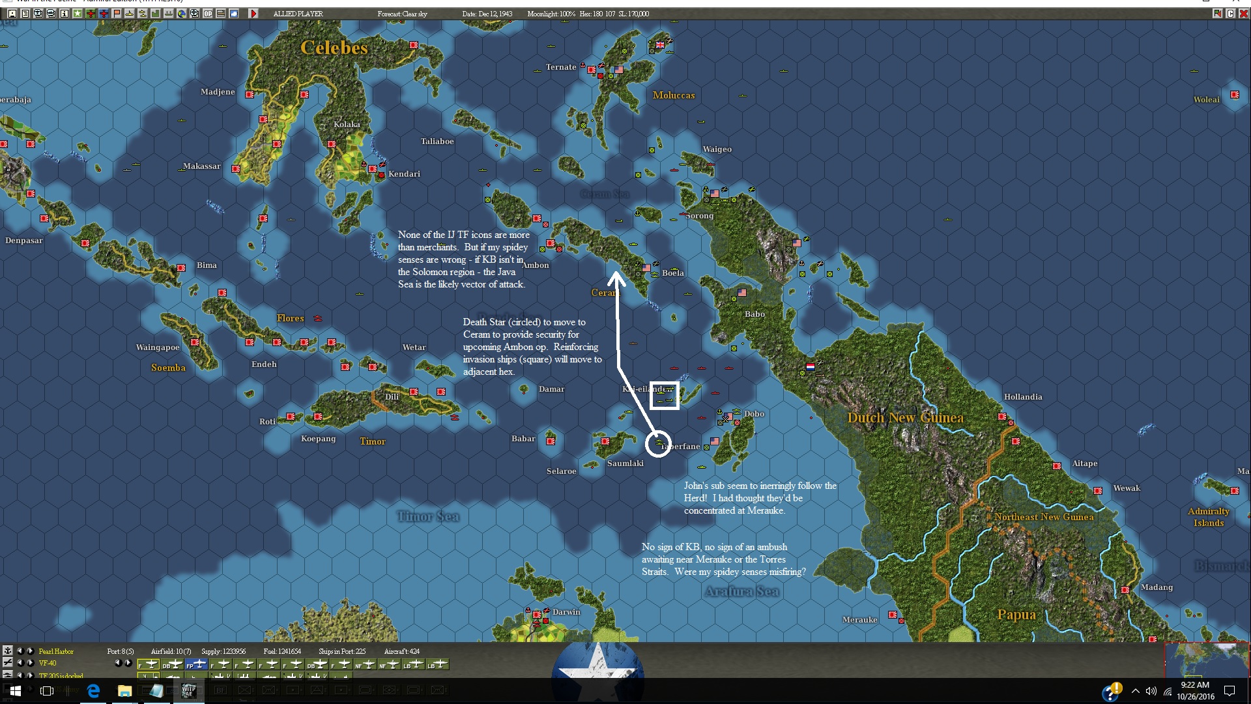Viewport: 1251px width, 704px height.
Task: Click the minimap thumbnail
Action: coord(1206,660)
